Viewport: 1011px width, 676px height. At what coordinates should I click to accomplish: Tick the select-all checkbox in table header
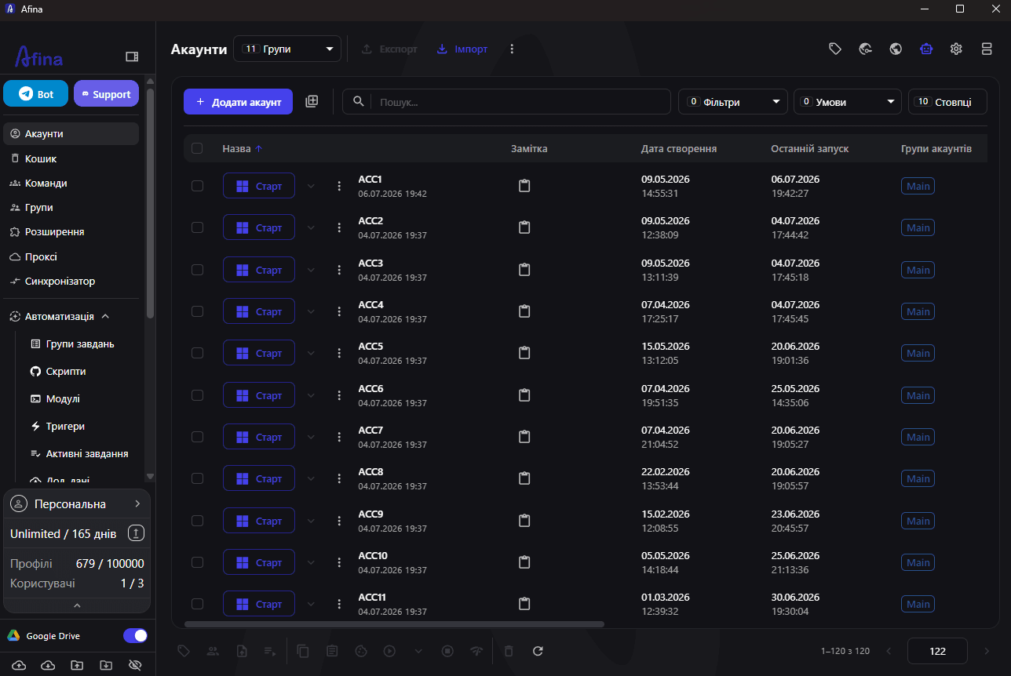[197, 148]
